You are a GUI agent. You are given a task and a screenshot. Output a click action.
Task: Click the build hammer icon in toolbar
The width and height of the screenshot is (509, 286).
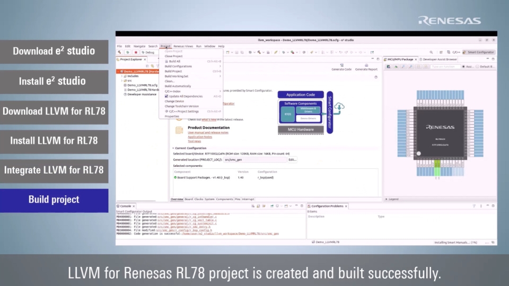pyautogui.click(x=120, y=52)
